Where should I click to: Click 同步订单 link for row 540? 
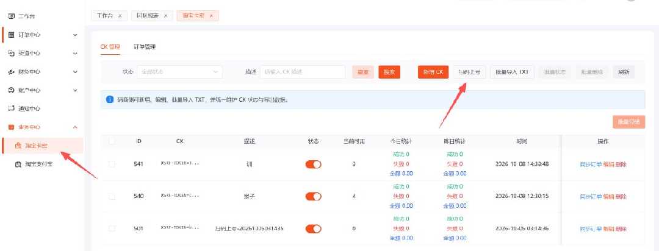click(x=591, y=196)
